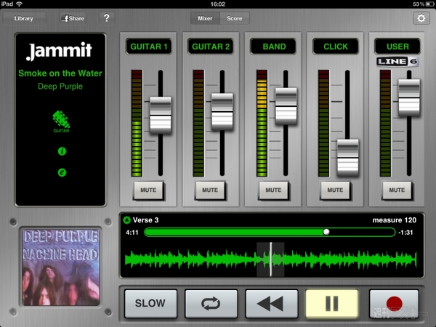Viewport: 436px width, 327px height.
Task: Click the 'Smoke on the Water' title
Action: (x=60, y=73)
